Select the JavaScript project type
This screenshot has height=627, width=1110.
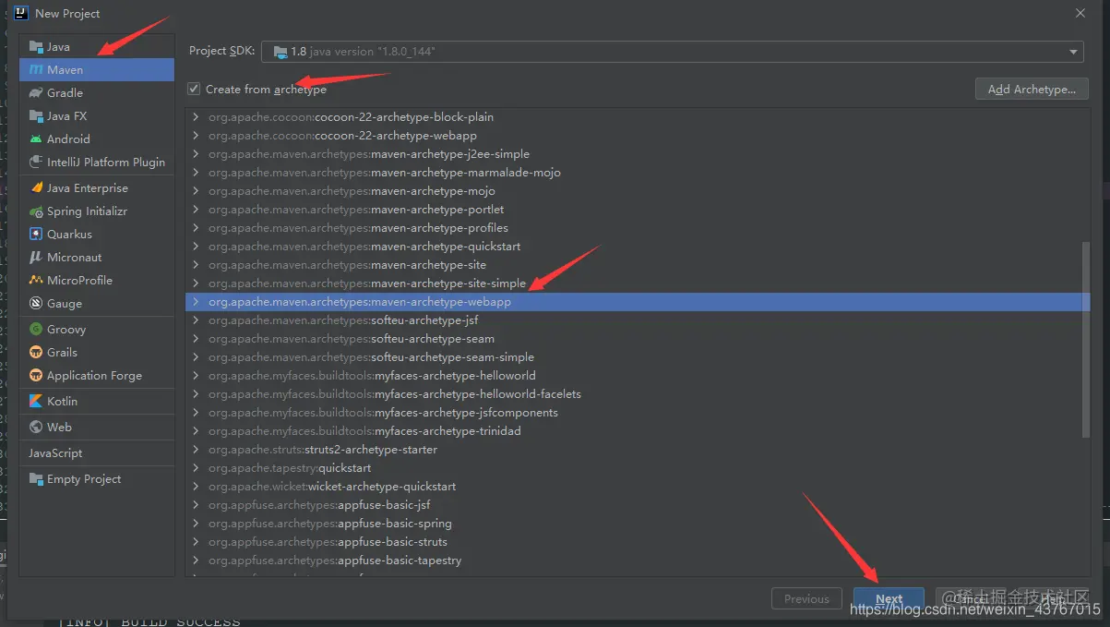click(x=55, y=453)
